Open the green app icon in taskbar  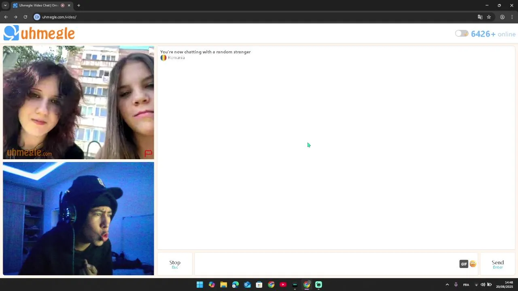[318, 285]
